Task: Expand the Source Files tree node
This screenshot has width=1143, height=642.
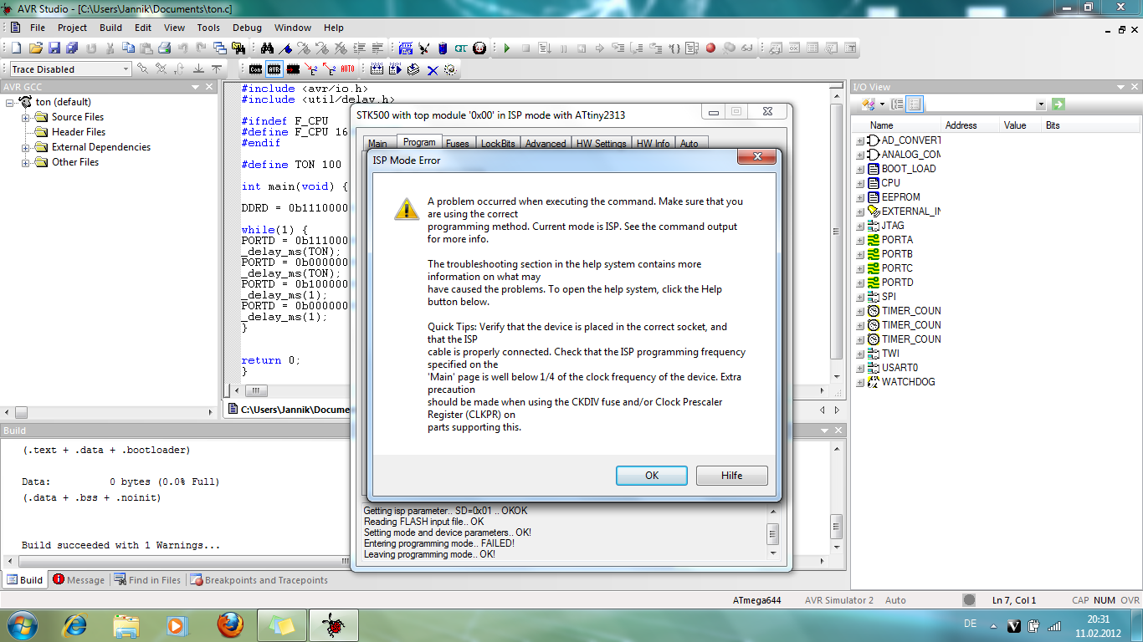Action: click(x=26, y=117)
